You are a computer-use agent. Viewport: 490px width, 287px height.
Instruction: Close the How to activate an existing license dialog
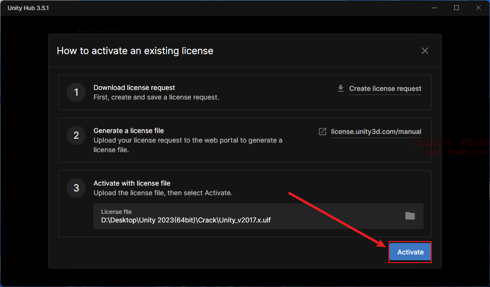click(425, 51)
